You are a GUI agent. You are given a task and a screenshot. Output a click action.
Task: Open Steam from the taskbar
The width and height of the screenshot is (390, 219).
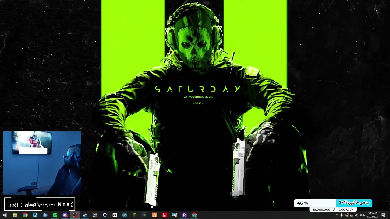pos(85,215)
